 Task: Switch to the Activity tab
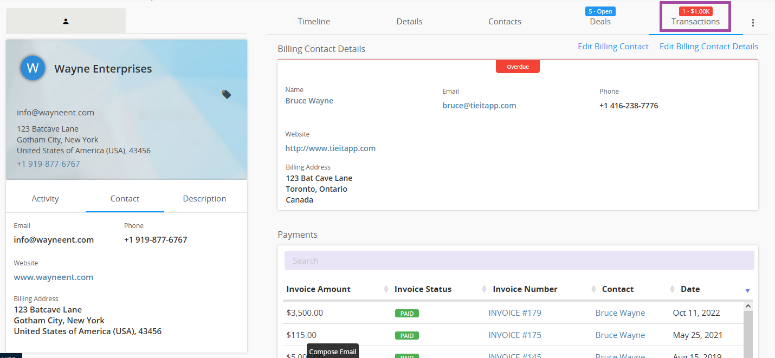pyautogui.click(x=45, y=199)
